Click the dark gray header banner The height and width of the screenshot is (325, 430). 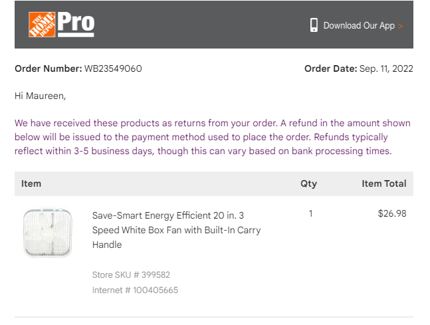tap(214, 25)
